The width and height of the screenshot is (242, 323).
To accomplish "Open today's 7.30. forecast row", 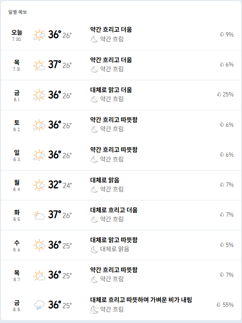I will [121, 35].
